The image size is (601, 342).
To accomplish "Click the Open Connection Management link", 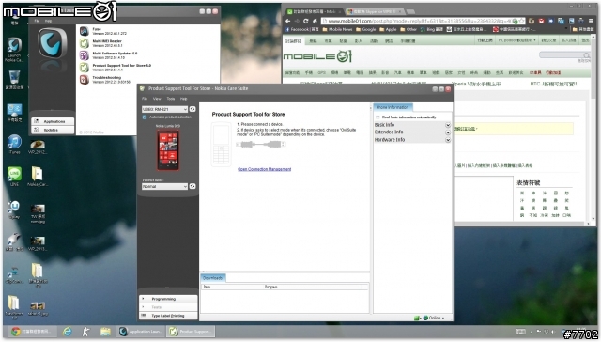I will 264,169.
